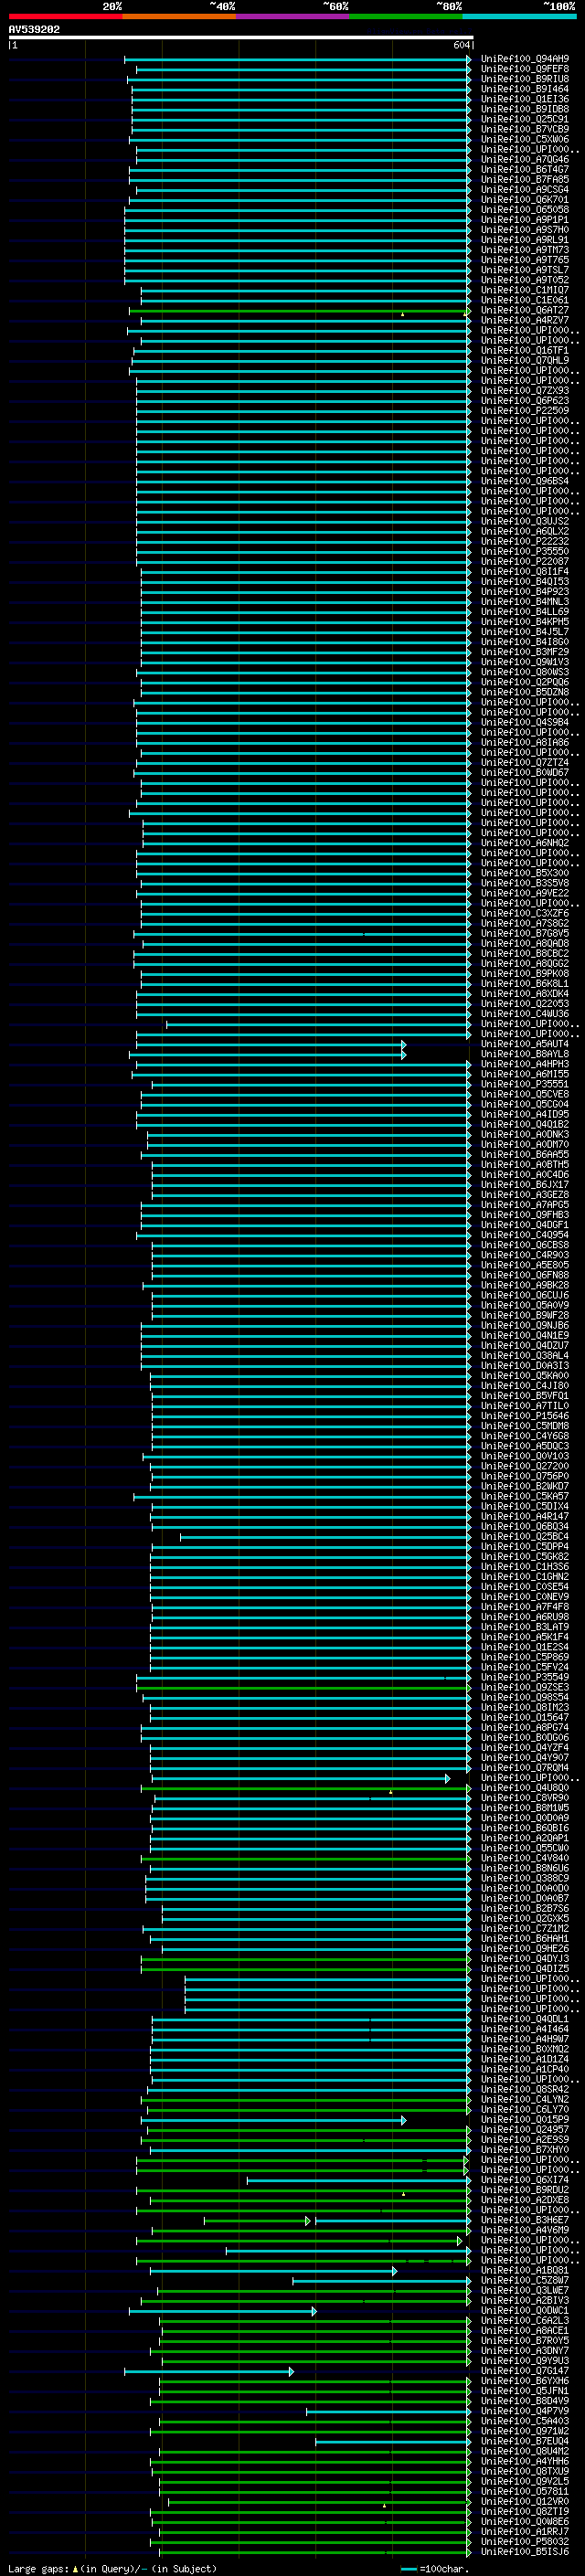Viewport: 585px width, 2576px height.
Task: Select label UniRef100_Q6FN88
Action: 525,1276
